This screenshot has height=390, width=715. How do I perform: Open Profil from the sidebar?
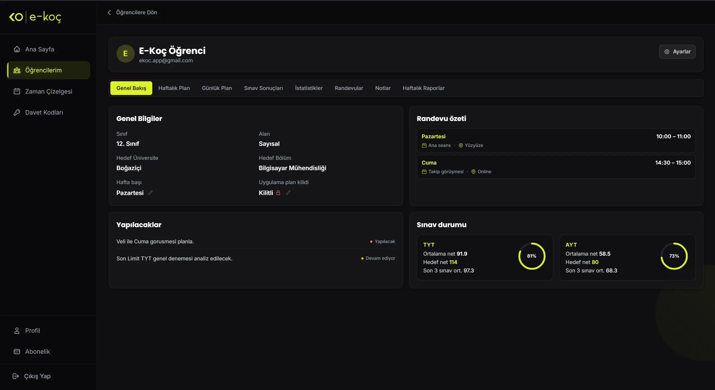click(49, 330)
